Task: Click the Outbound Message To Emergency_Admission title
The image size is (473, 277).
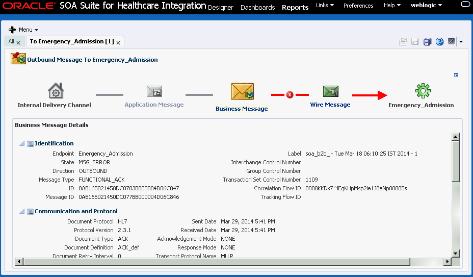Action: click(92, 60)
